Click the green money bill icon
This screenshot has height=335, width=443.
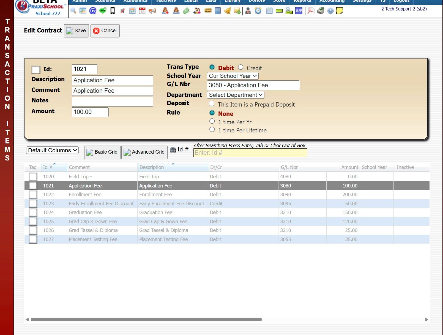[186, 11]
